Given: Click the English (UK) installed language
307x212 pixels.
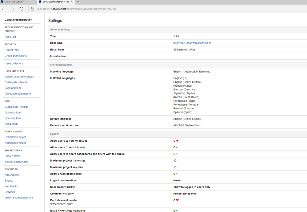Looking at the screenshot, I should click(x=181, y=78).
